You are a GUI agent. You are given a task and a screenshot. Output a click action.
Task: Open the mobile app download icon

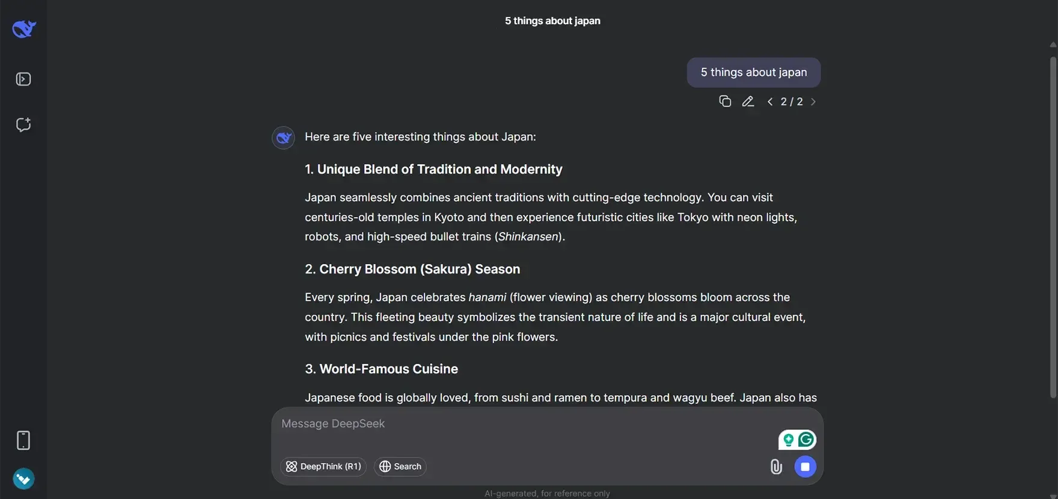click(x=23, y=440)
